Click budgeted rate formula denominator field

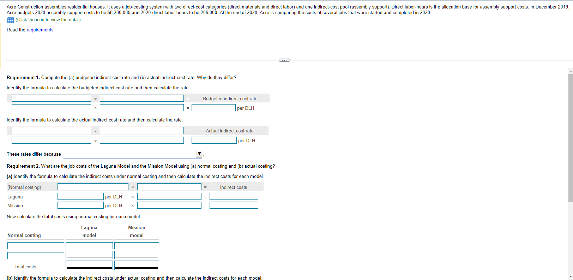pyautogui.click(x=142, y=98)
